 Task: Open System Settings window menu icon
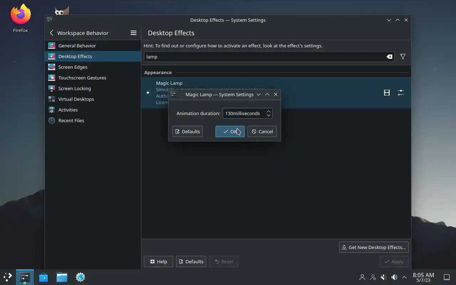click(50, 20)
